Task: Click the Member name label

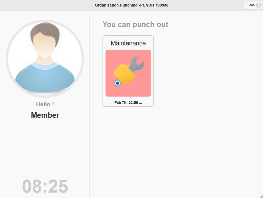Action: click(45, 115)
